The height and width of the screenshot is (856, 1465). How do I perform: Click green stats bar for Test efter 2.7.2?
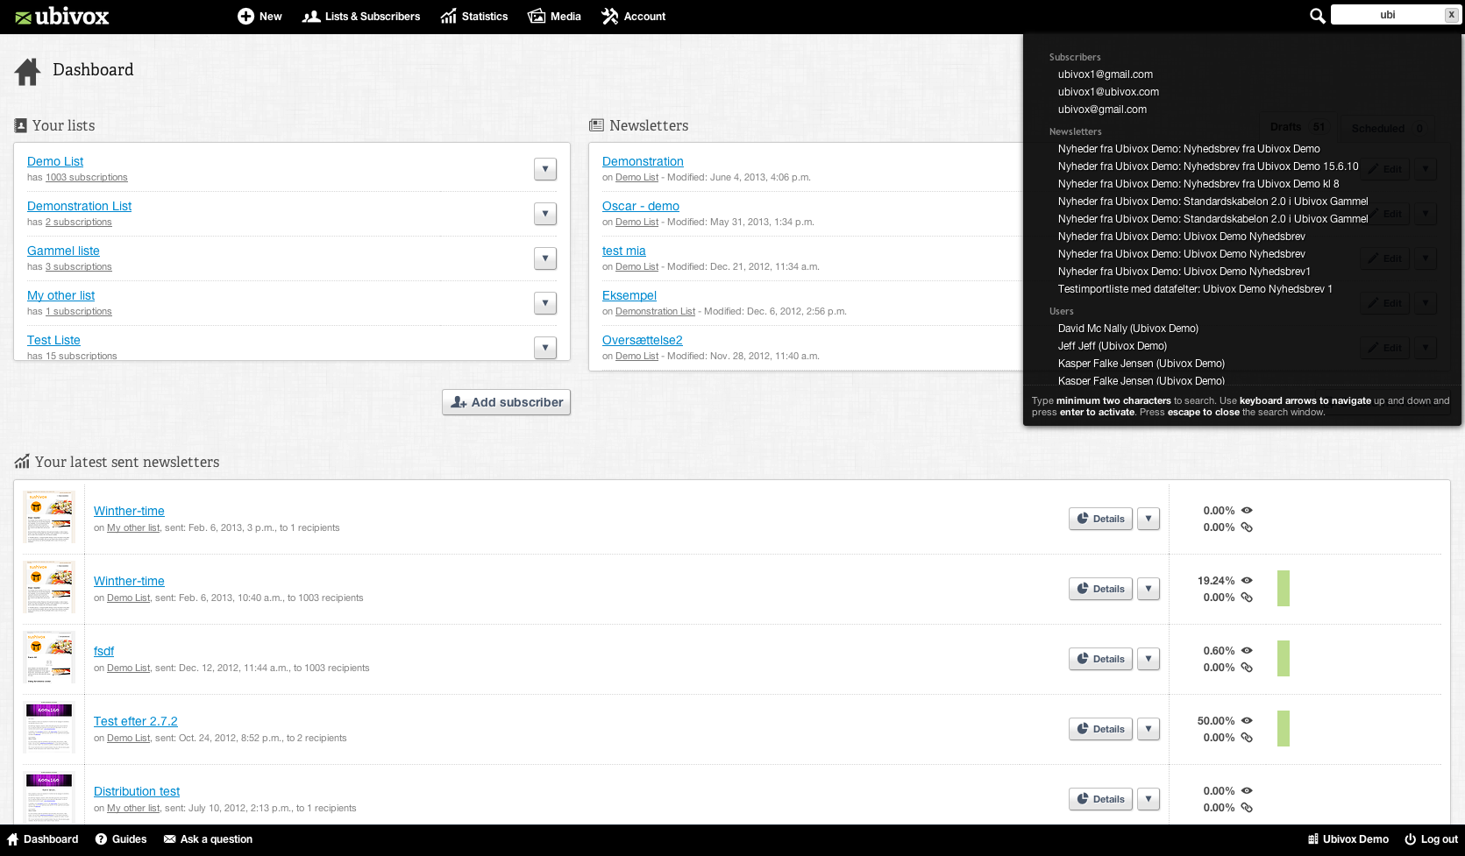(x=1284, y=728)
